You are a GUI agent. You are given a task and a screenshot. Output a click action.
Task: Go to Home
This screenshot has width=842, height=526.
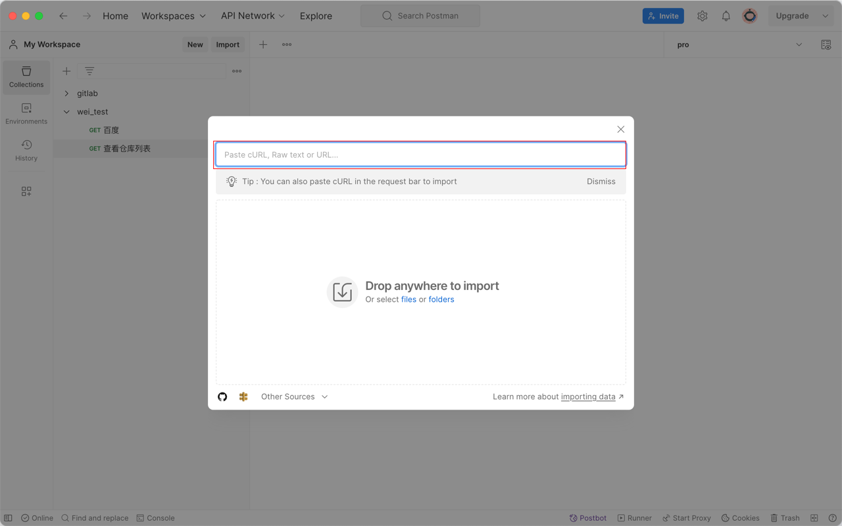click(x=115, y=16)
